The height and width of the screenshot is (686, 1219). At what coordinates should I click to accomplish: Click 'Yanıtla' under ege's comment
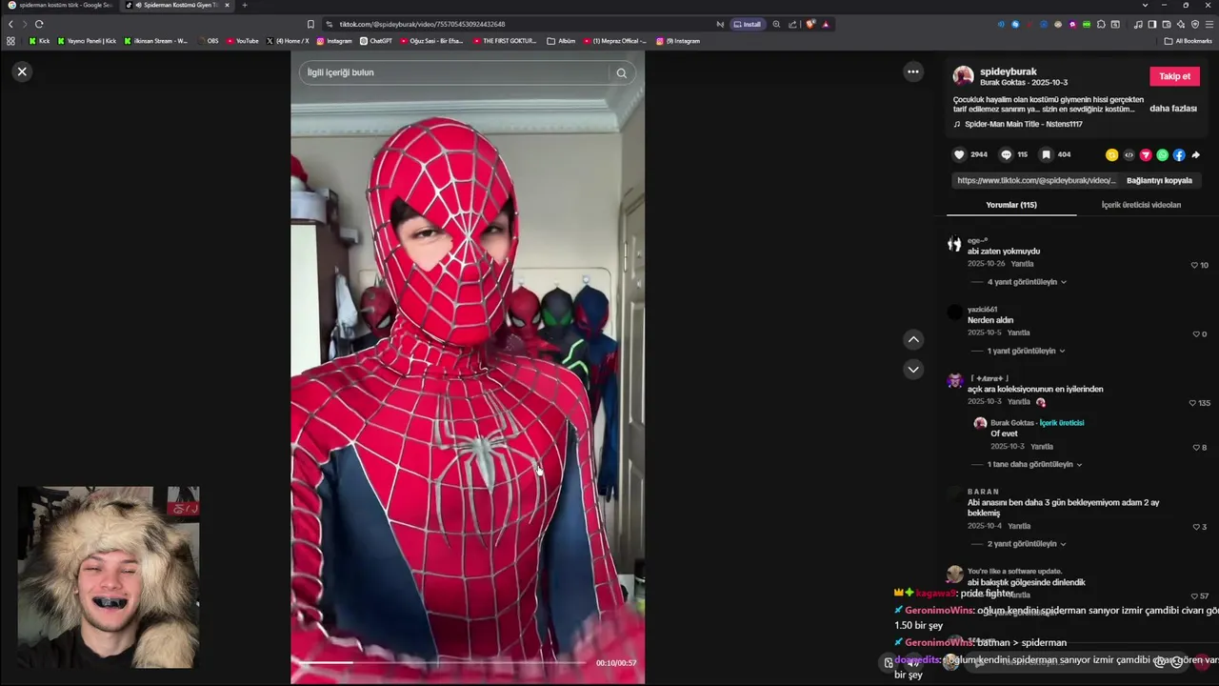click(1022, 264)
